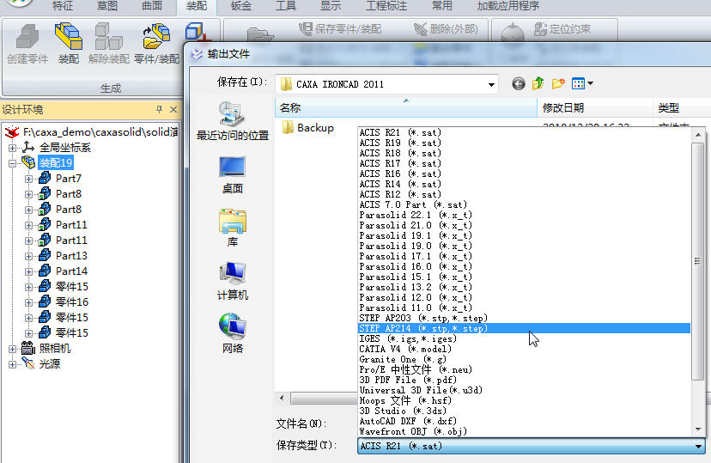Open 库 libraries location
Image resolution: width=711 pixels, height=463 pixels.
click(232, 228)
